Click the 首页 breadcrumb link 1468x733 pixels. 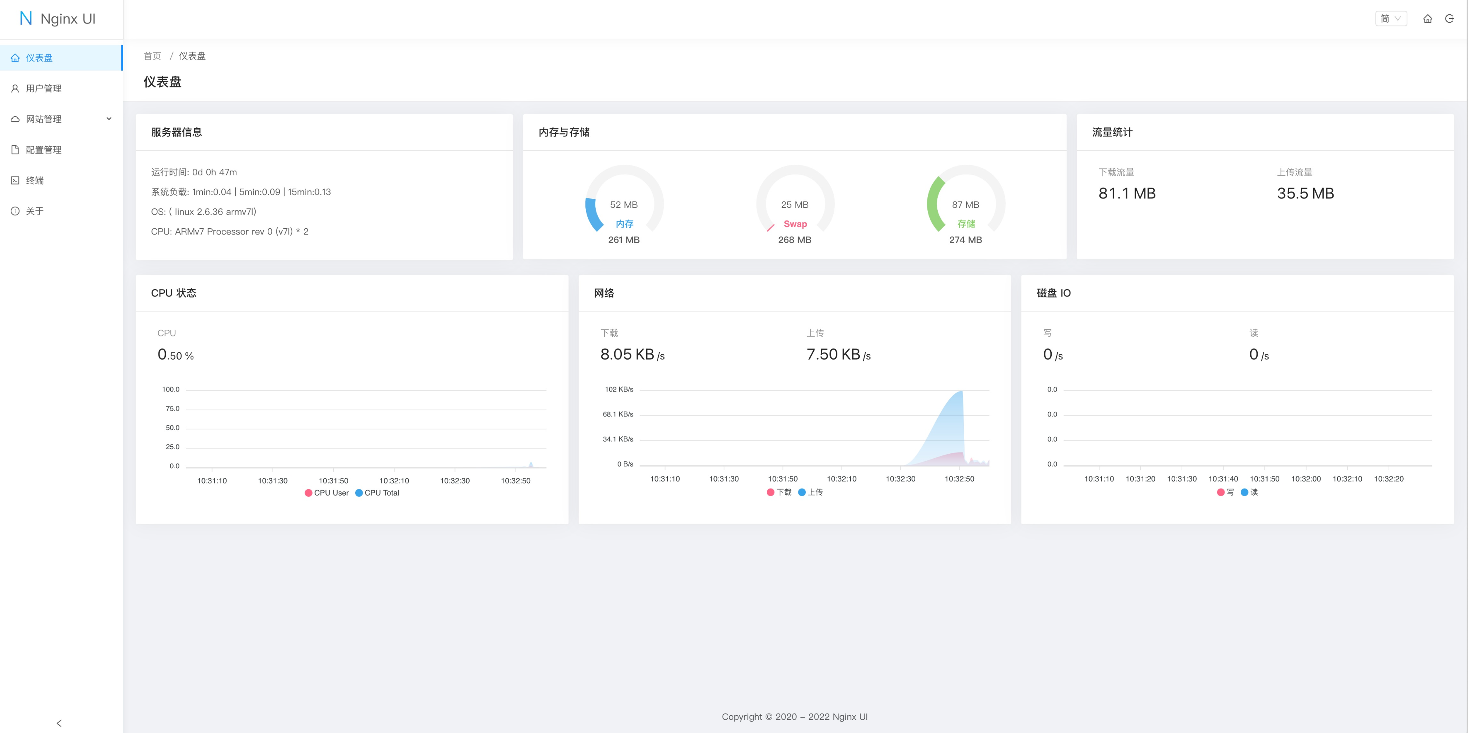click(x=152, y=56)
